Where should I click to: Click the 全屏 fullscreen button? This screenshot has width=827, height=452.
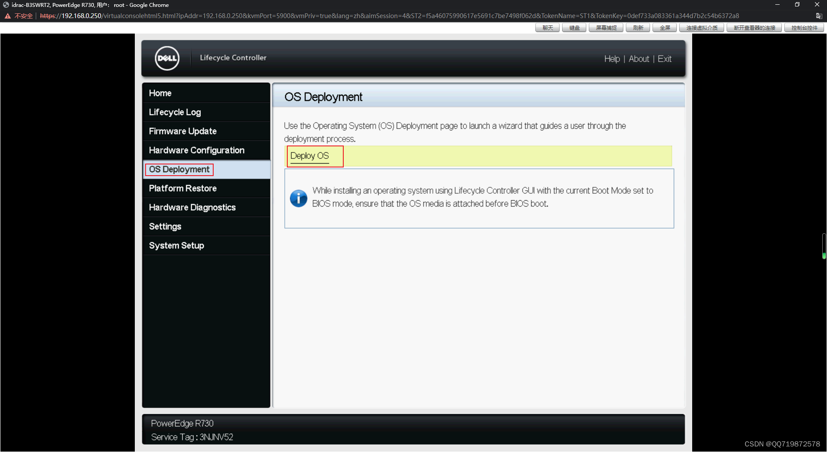tap(665, 28)
